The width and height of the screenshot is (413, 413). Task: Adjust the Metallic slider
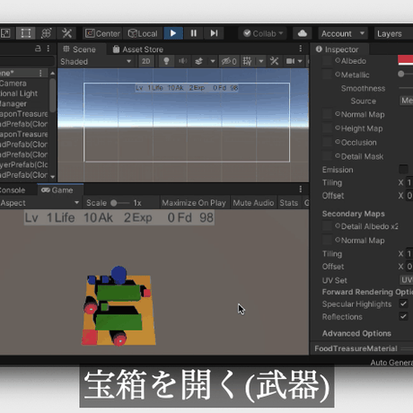point(406,74)
